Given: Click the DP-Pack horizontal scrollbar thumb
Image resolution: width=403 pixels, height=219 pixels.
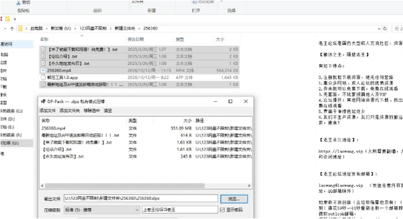Looking at the screenshot, I should tap(125, 185).
